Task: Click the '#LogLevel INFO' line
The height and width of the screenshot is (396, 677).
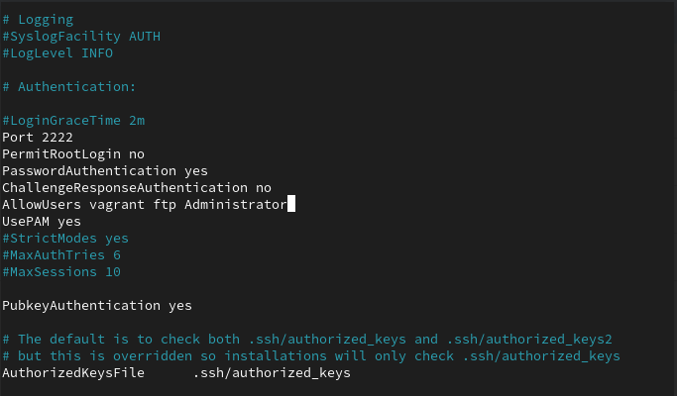Action: click(x=57, y=52)
